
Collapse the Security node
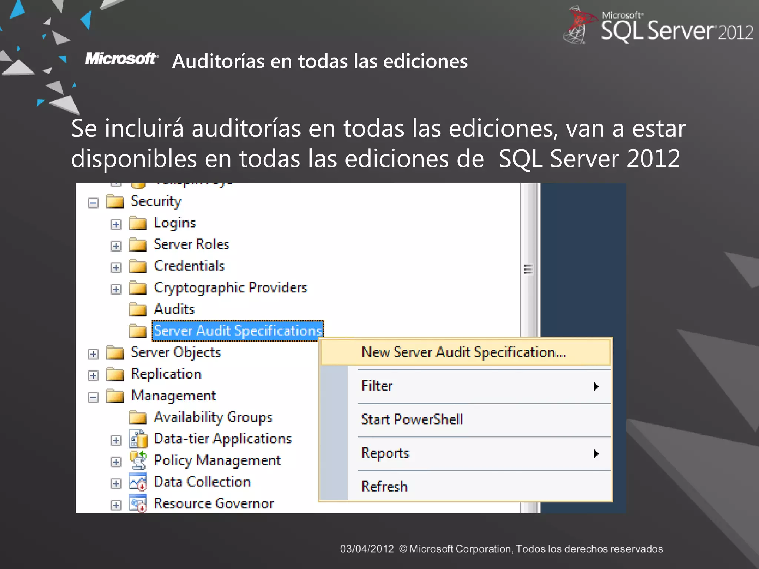93,203
